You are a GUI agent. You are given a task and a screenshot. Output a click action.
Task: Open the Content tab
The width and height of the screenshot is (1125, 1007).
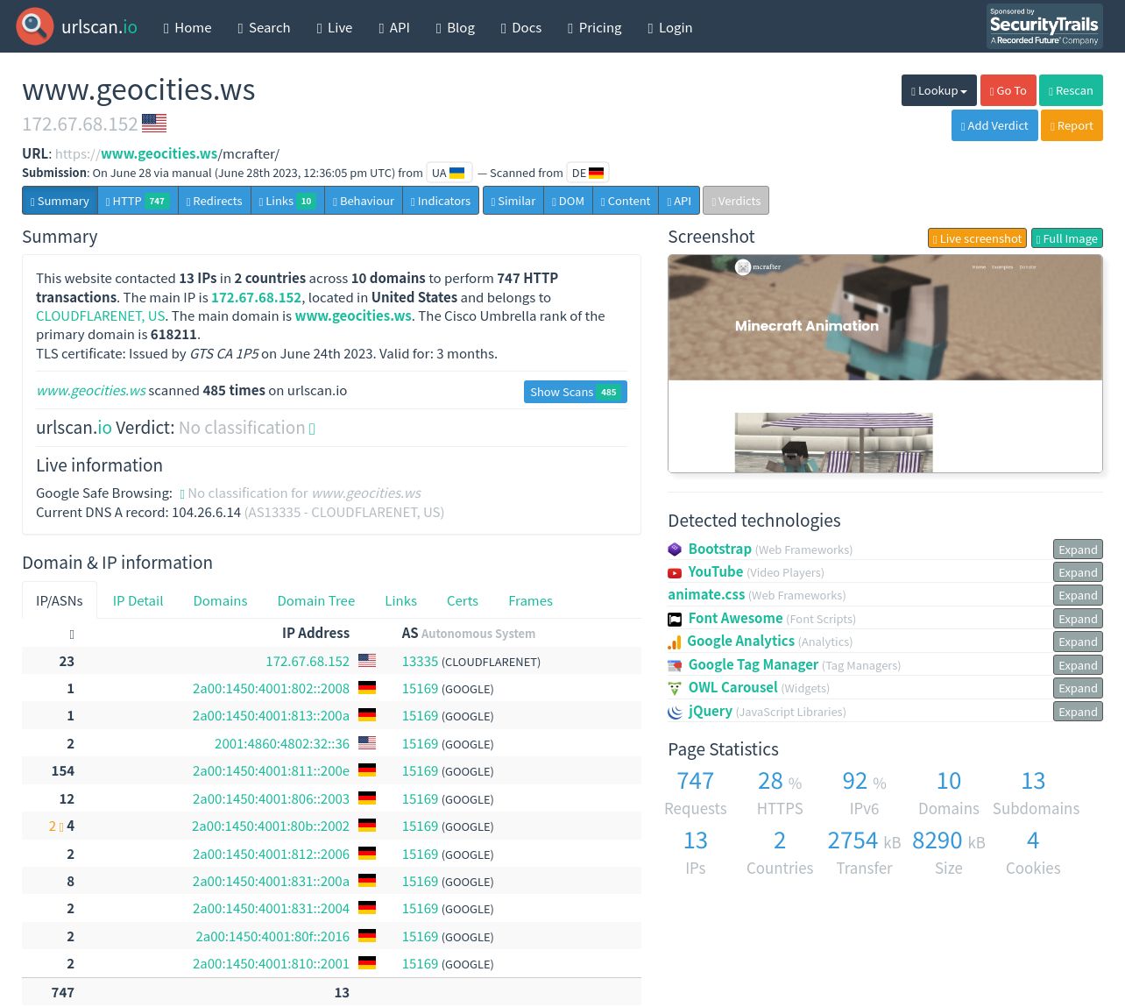click(x=626, y=201)
